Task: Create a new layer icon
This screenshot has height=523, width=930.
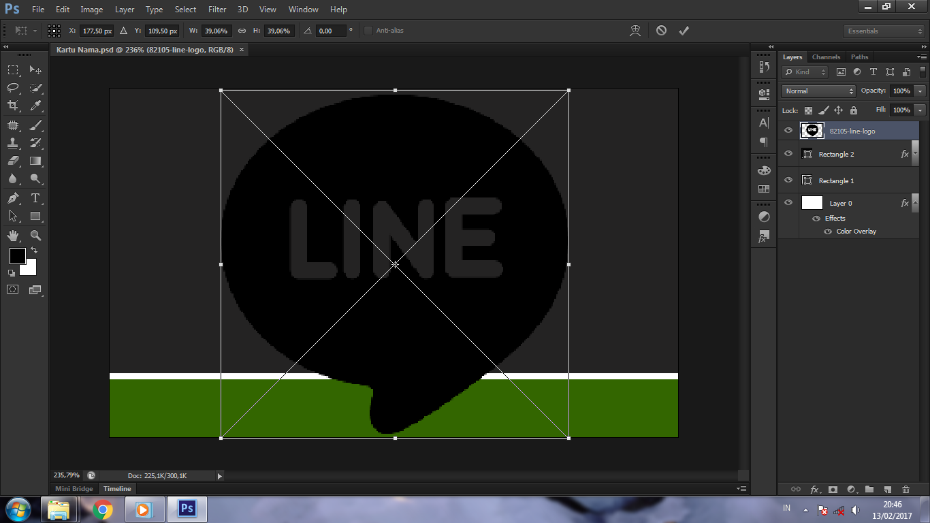Action: point(887,489)
